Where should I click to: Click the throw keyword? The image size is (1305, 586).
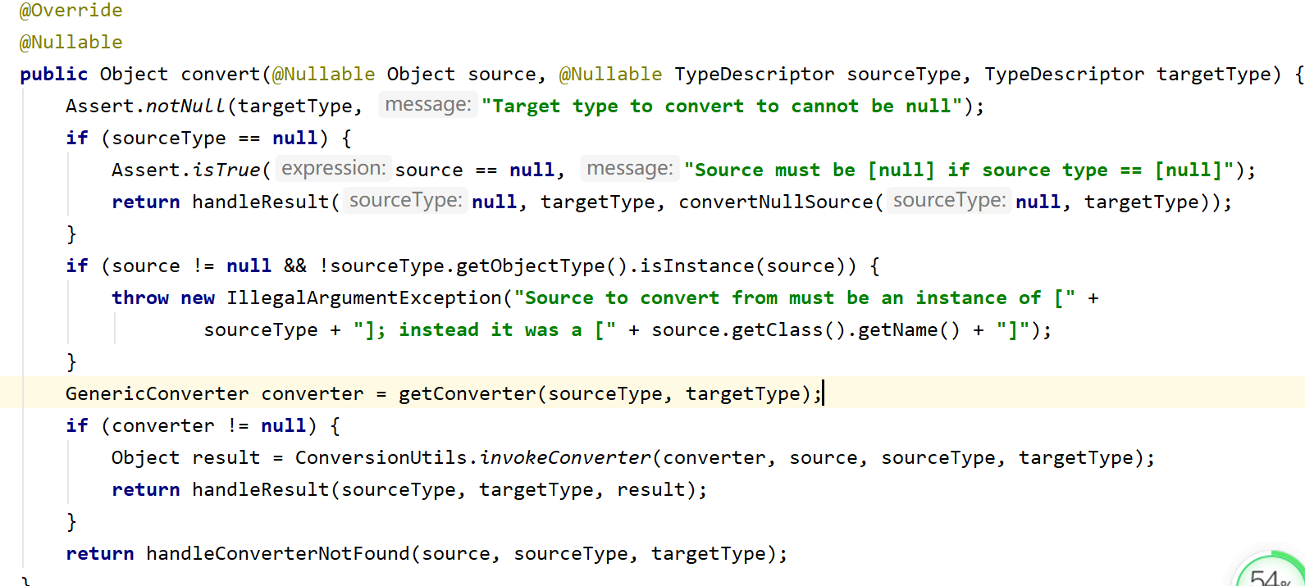click(x=140, y=298)
